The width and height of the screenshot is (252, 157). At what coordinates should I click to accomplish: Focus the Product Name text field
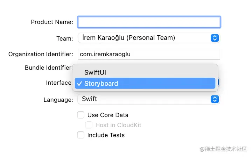(149, 22)
